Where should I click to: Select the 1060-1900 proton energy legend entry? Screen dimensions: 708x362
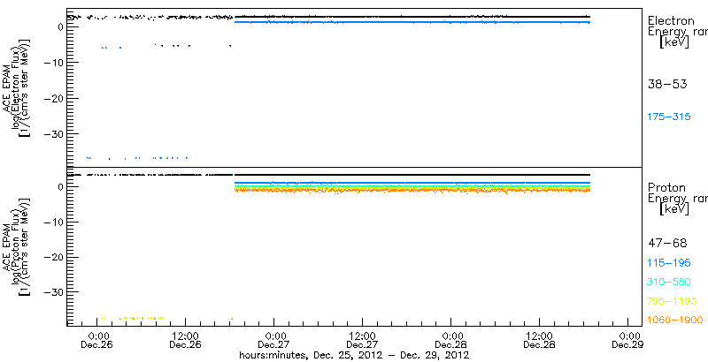click(x=674, y=321)
